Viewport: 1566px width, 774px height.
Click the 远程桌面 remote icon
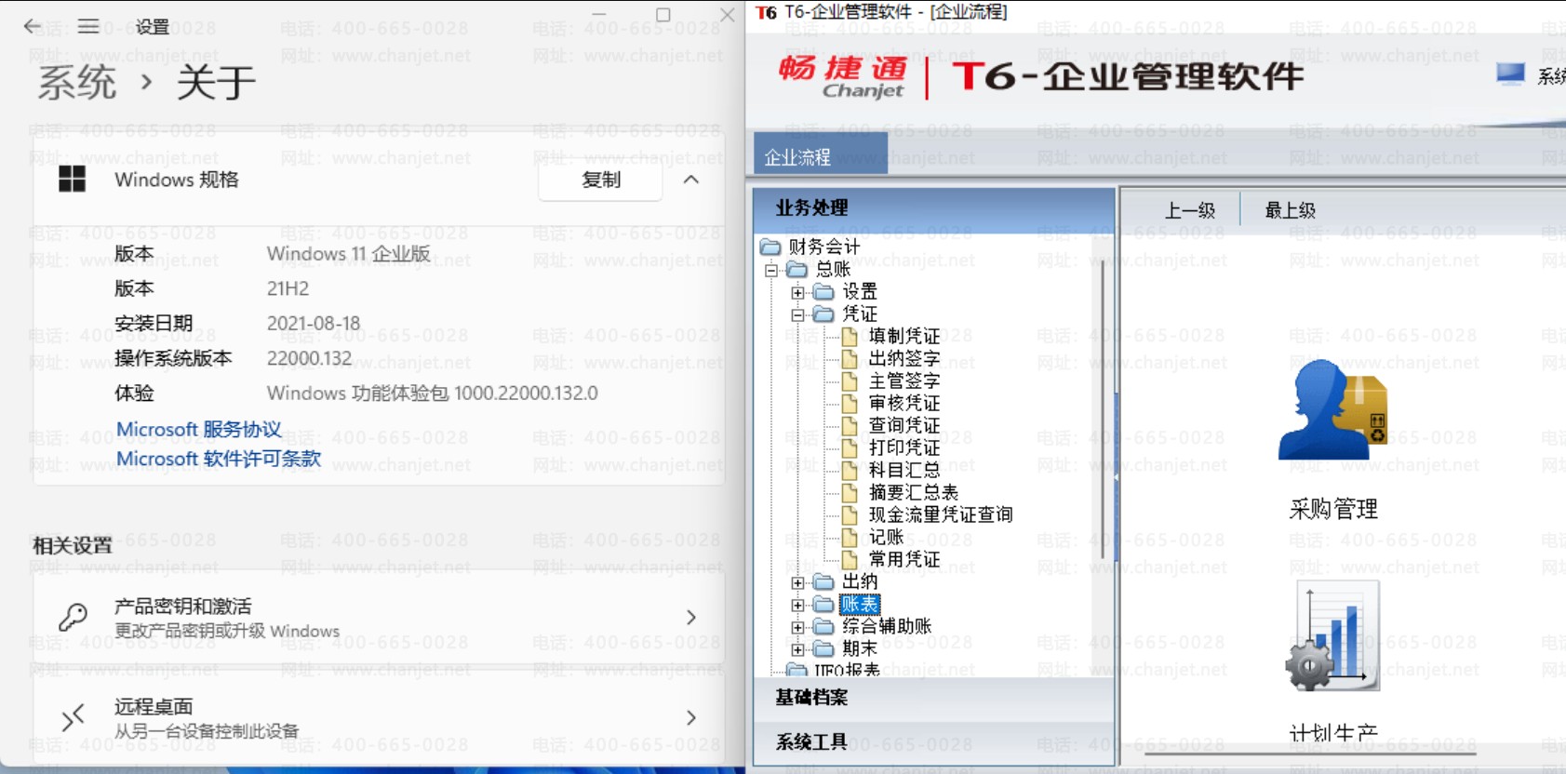73,717
